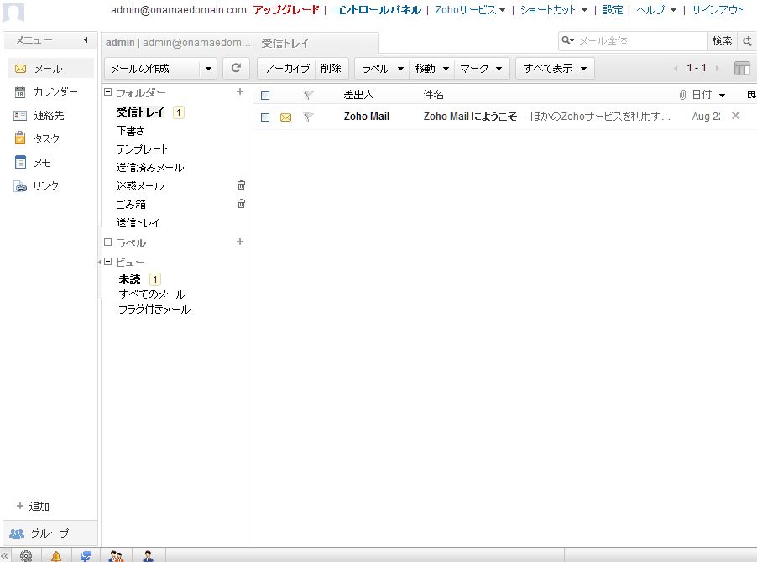Click the refresh mail icon button

[x=236, y=68]
